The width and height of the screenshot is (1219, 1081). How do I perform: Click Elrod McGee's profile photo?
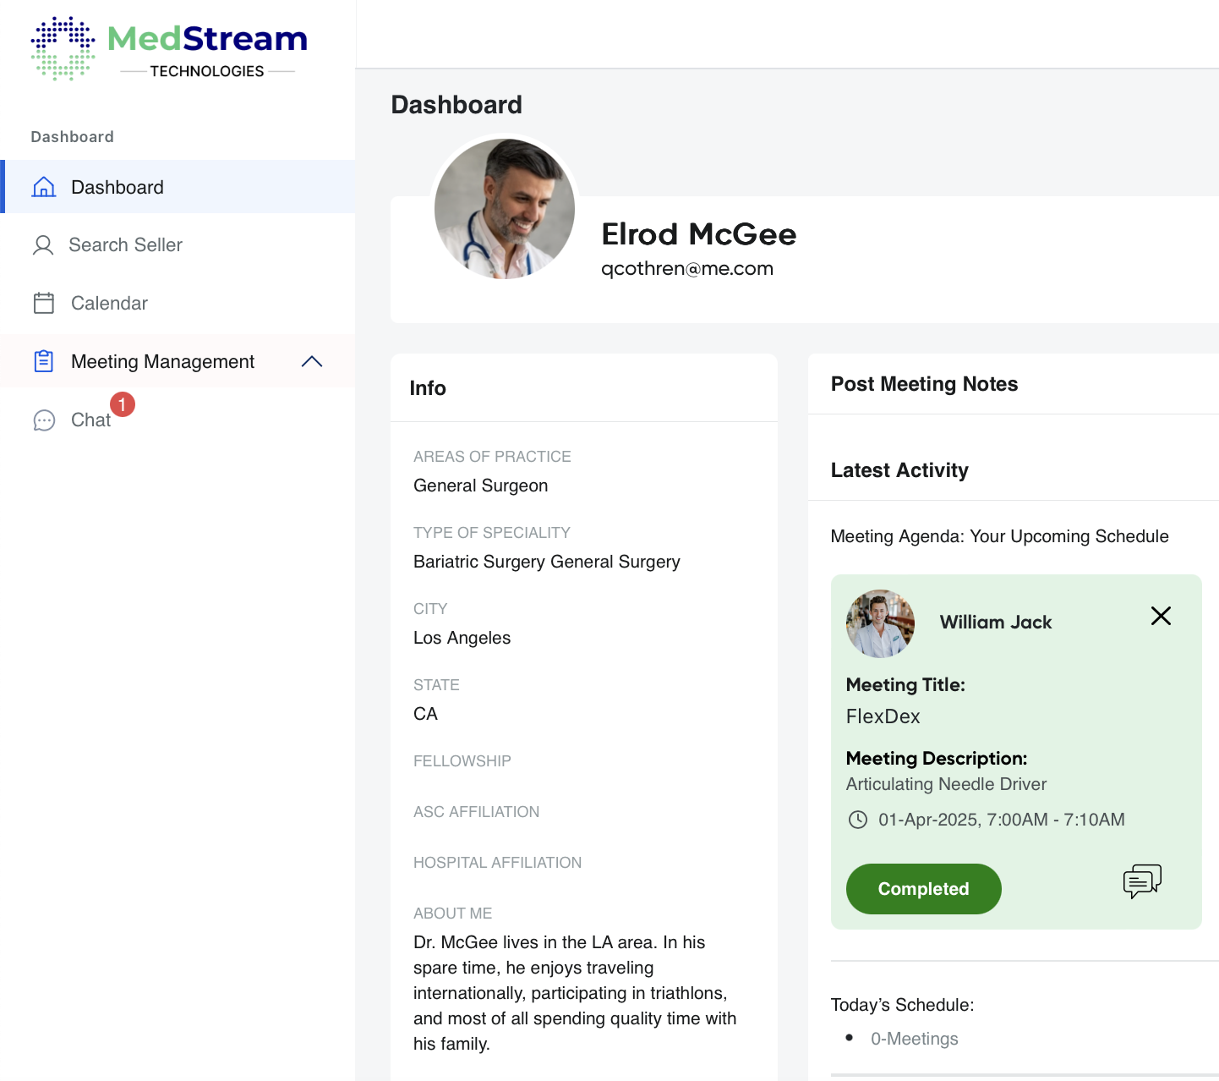[505, 209]
